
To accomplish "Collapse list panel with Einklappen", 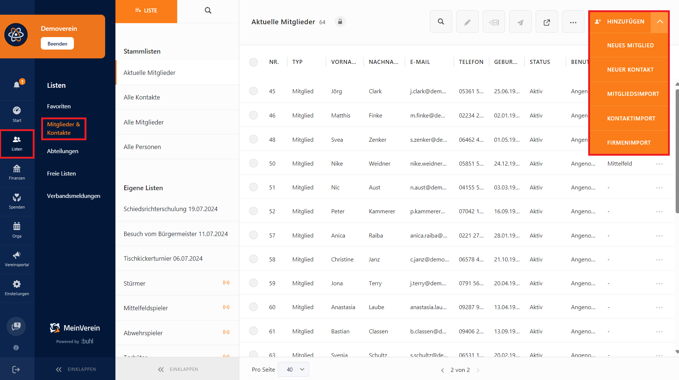I will click(178, 369).
